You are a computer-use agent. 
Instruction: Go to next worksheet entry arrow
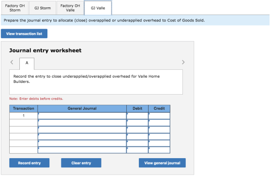(183, 62)
